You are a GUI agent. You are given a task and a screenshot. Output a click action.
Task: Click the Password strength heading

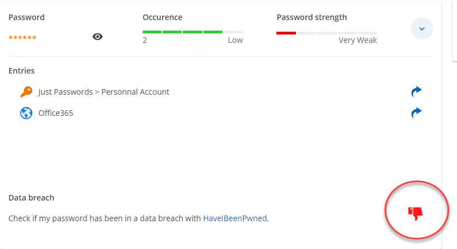coord(312,17)
